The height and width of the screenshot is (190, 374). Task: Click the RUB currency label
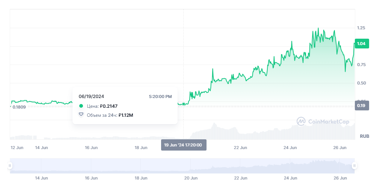(x=365, y=136)
